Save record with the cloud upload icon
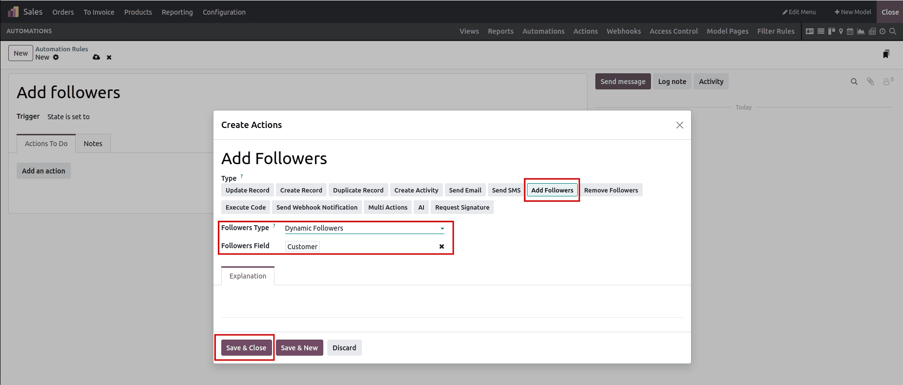The height and width of the screenshot is (385, 903). point(96,57)
